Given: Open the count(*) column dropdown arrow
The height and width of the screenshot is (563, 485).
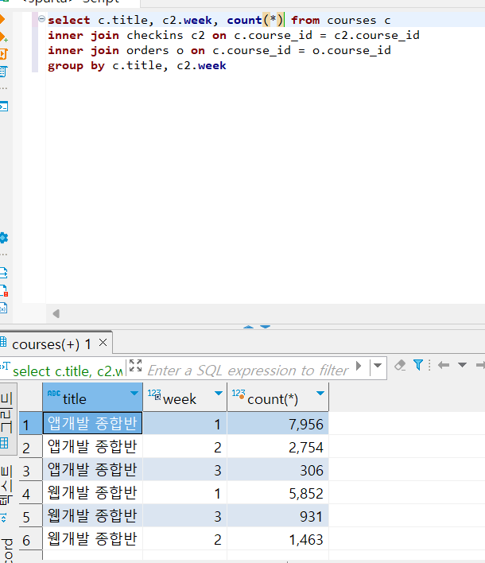Looking at the screenshot, I should (x=320, y=393).
